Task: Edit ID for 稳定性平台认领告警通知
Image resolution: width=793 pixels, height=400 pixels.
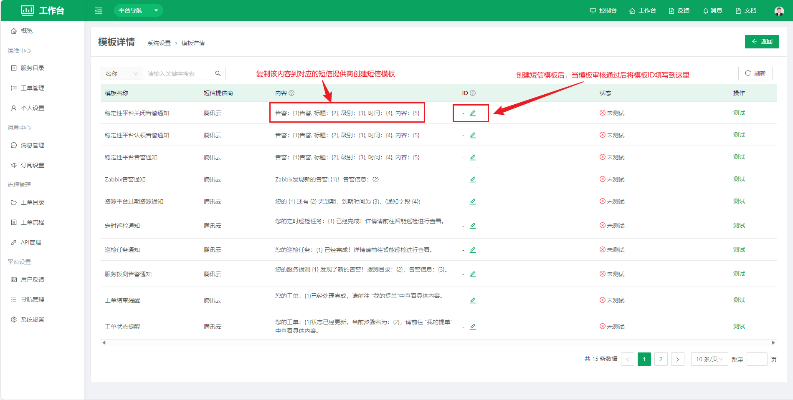Action: pos(473,135)
